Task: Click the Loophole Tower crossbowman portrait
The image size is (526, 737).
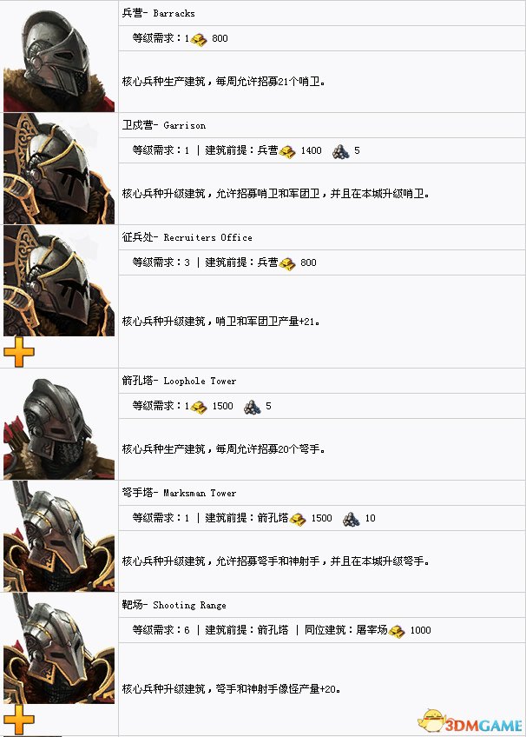Action: [59, 424]
